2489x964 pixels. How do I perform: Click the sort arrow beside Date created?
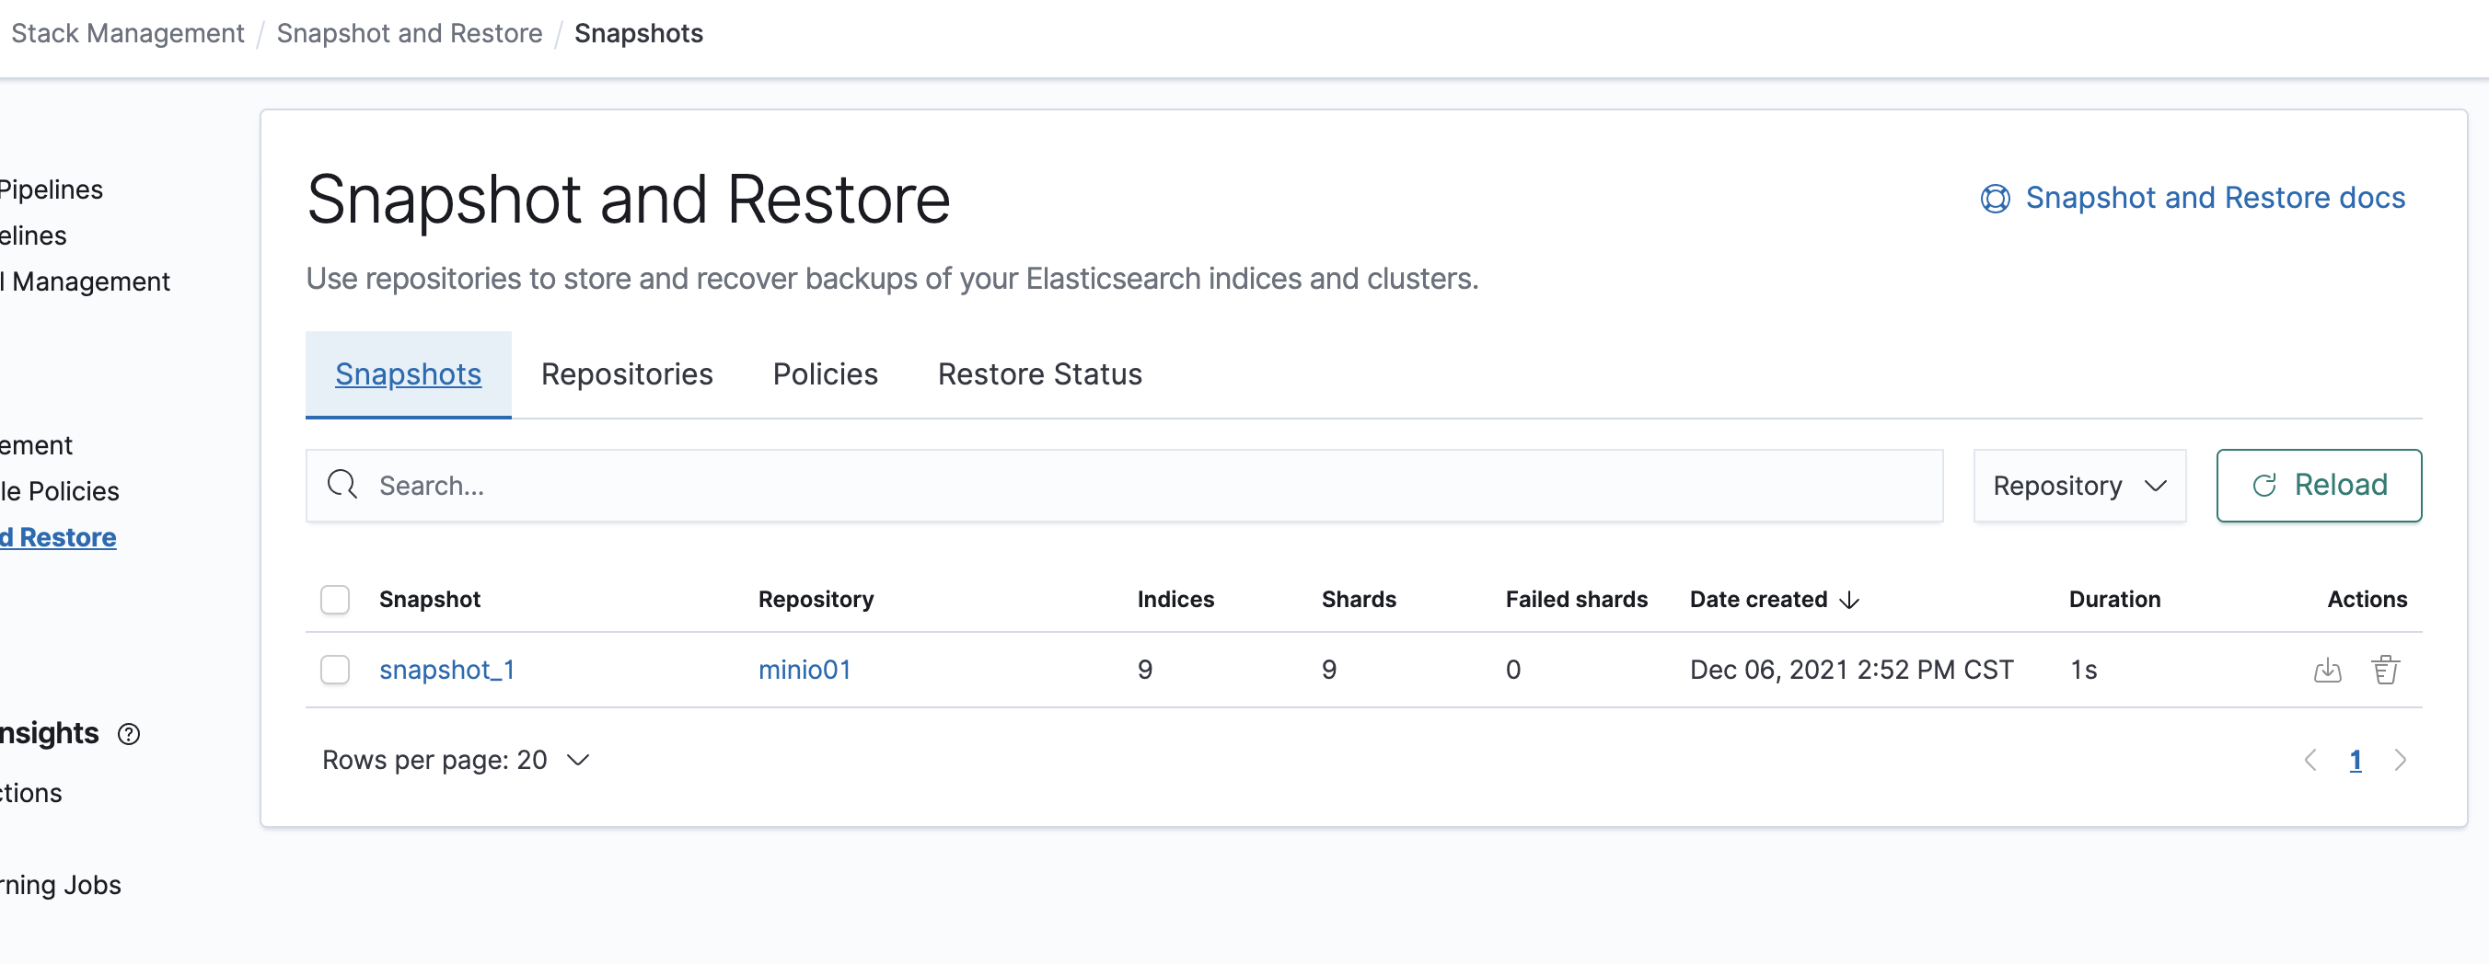pos(1849,600)
